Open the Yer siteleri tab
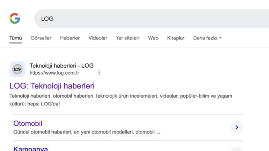269x151 pixels. (x=128, y=38)
